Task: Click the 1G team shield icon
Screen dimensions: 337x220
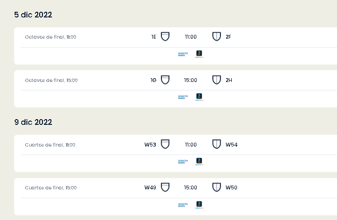Action: pyautogui.click(x=165, y=80)
